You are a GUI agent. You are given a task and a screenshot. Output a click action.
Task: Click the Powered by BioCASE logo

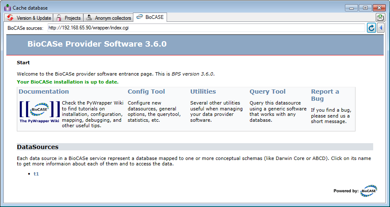[x=369, y=191]
